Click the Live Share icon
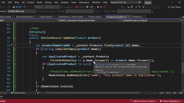 [169, 7]
